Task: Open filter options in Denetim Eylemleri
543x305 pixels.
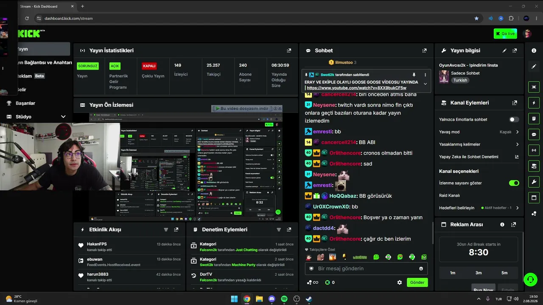Action: click(279, 230)
